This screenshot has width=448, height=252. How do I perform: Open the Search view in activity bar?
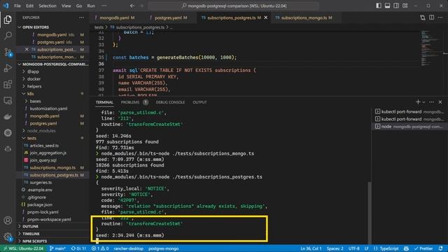coord(8,36)
